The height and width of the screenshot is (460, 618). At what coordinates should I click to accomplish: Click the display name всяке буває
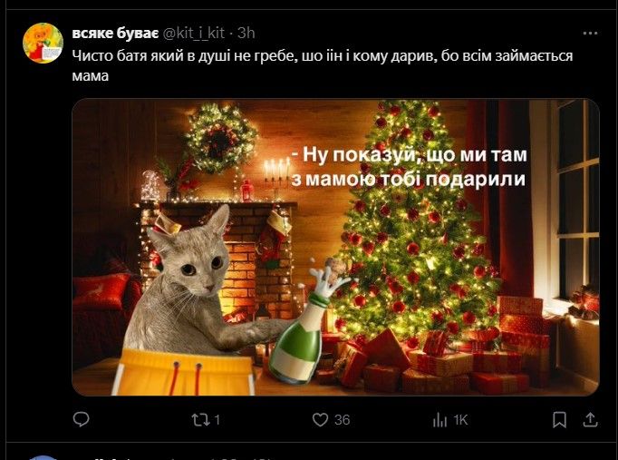(x=115, y=34)
